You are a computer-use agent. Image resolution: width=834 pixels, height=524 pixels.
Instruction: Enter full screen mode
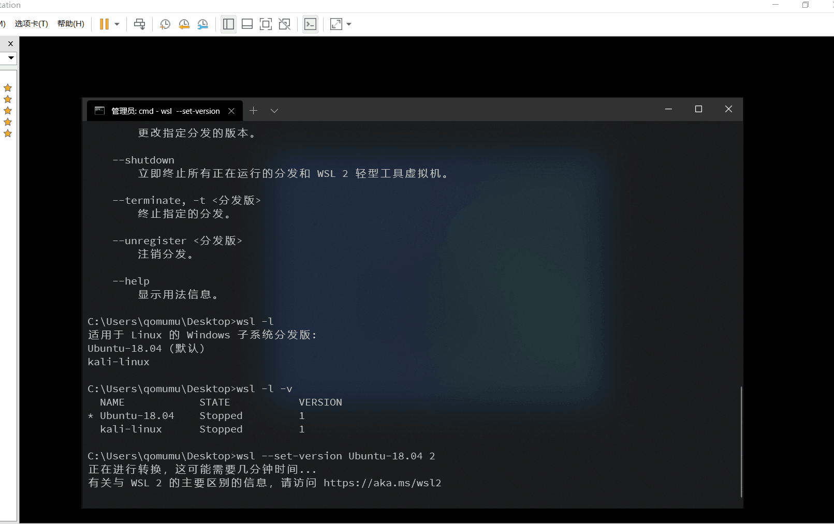point(266,24)
